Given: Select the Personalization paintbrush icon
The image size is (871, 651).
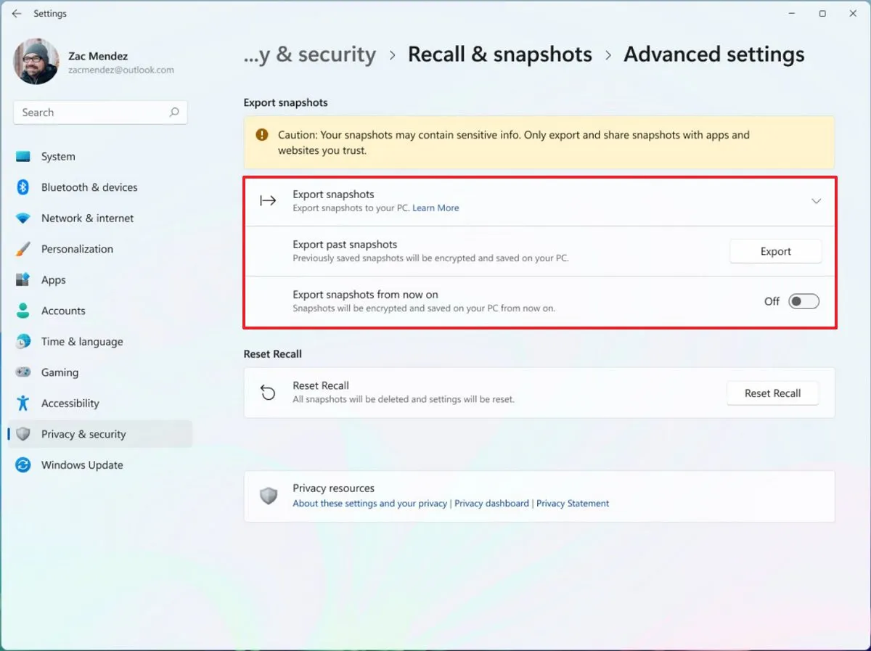Looking at the screenshot, I should 22,249.
